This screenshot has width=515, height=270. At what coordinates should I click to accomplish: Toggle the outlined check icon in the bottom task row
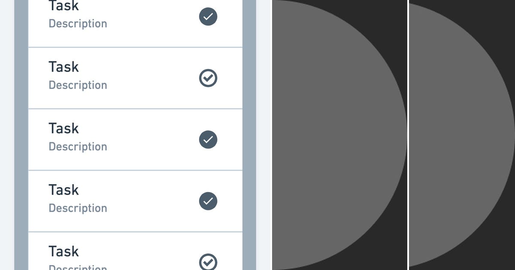coord(208,261)
